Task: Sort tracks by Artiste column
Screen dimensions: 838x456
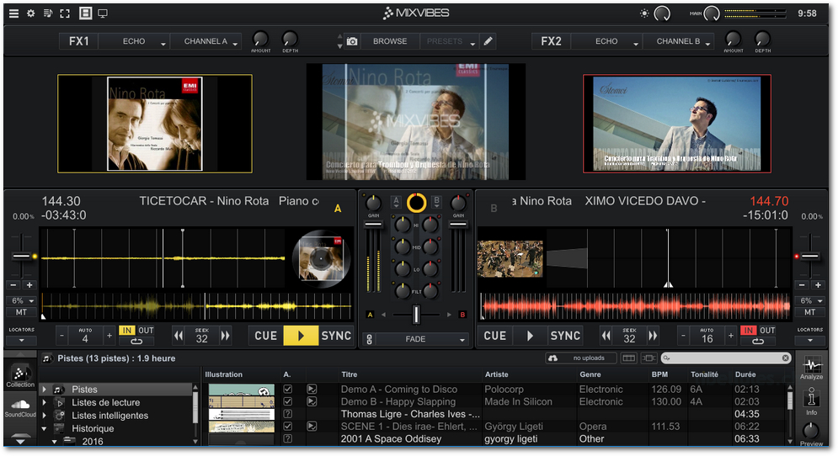Action: point(497,374)
